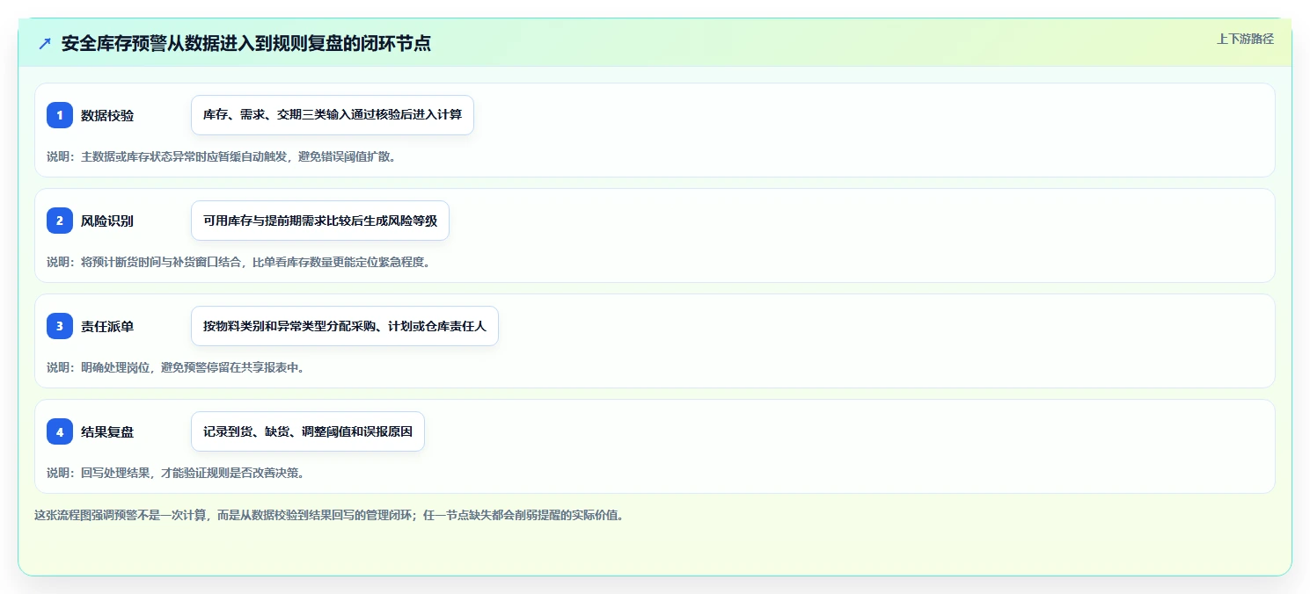Click the note starting 说明：回写处理结果

(176, 473)
